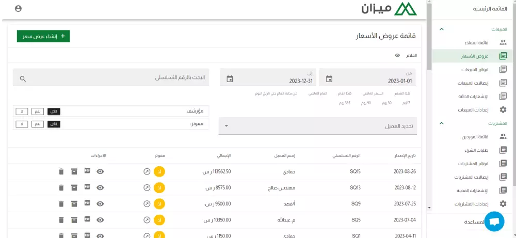
Task: Select 'الكل' for invoiced filter
Action: click(x=54, y=124)
